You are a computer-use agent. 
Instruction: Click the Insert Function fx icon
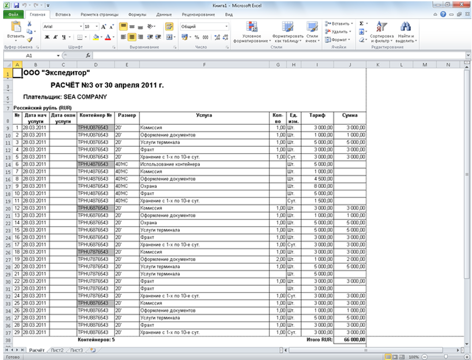(x=88, y=55)
